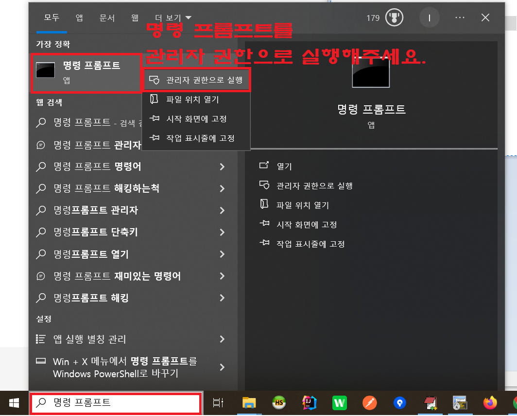
Task: Click the shield icon in details pane
Action: click(264, 185)
